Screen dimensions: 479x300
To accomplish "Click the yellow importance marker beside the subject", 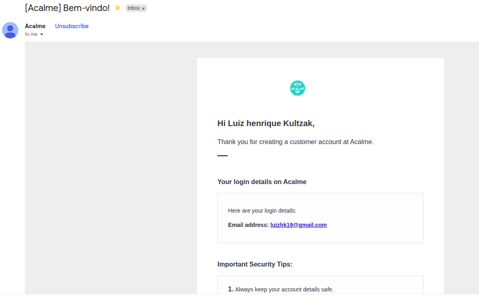I will pyautogui.click(x=117, y=8).
